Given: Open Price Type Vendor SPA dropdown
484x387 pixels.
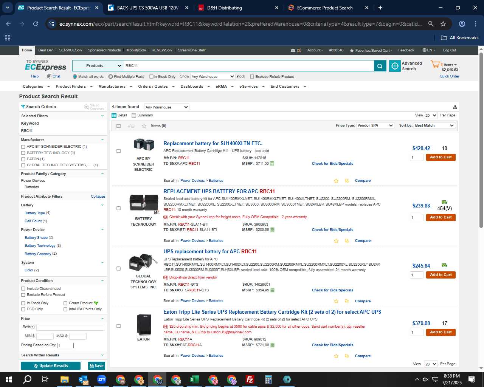Looking at the screenshot, I should pyautogui.click(x=375, y=125).
